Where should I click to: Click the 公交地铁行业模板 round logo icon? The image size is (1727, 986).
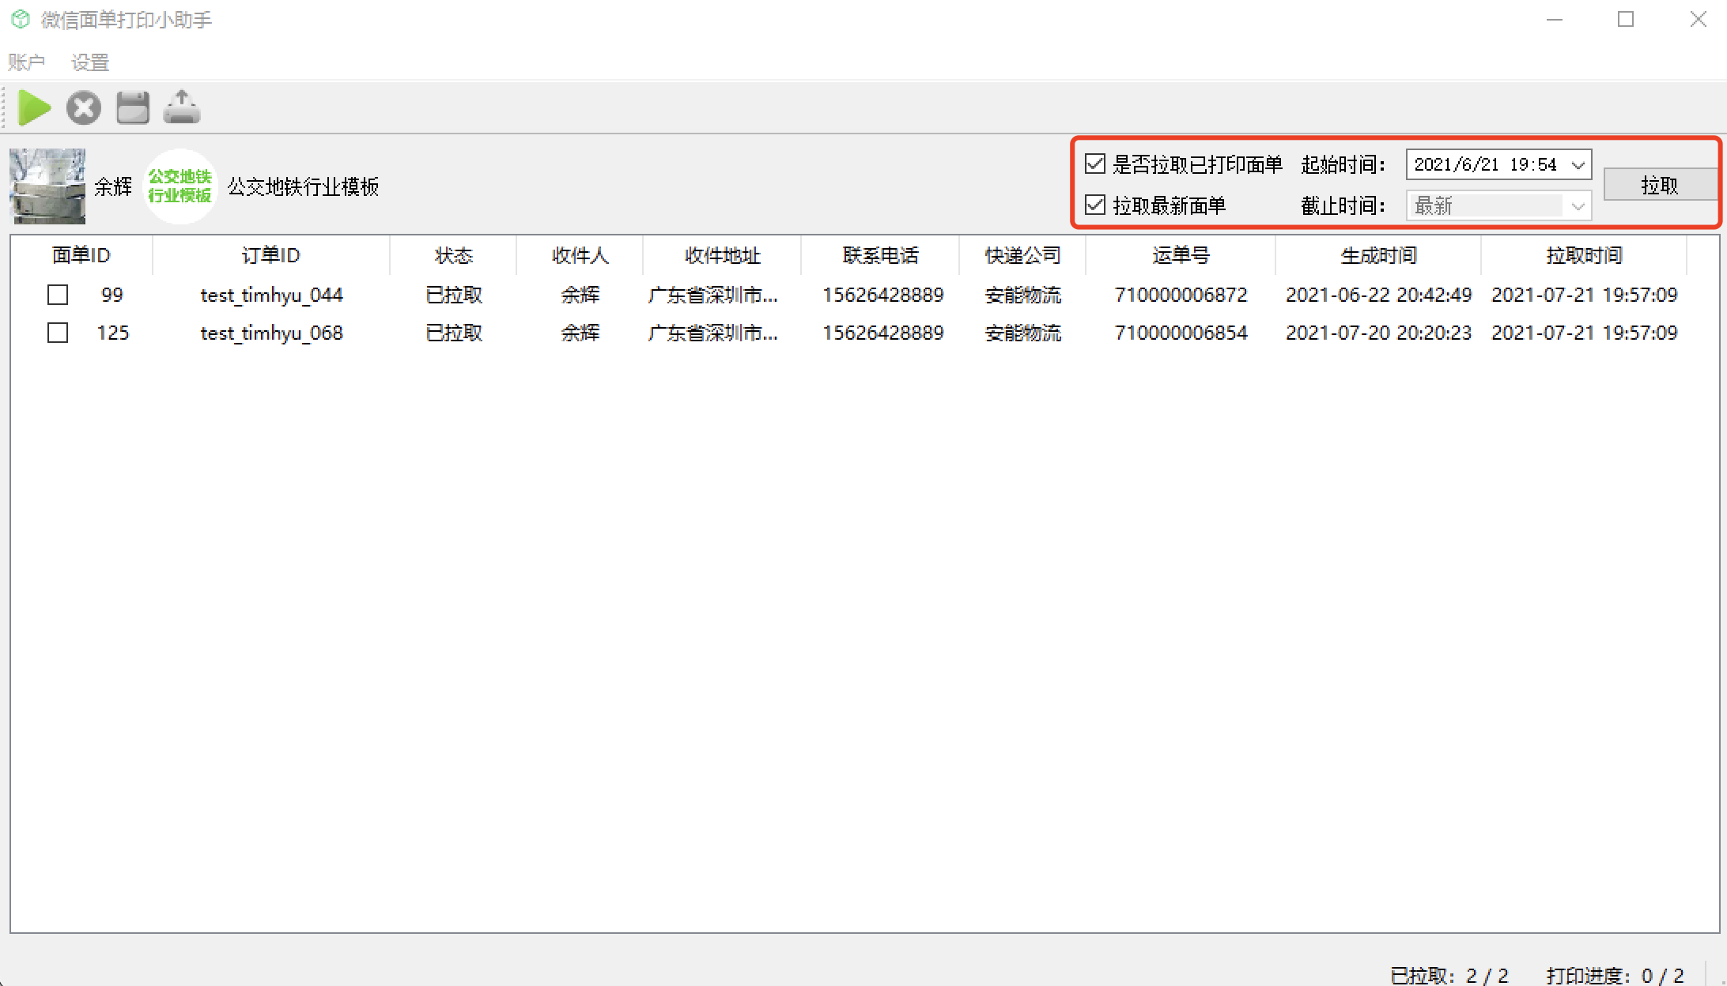180,186
